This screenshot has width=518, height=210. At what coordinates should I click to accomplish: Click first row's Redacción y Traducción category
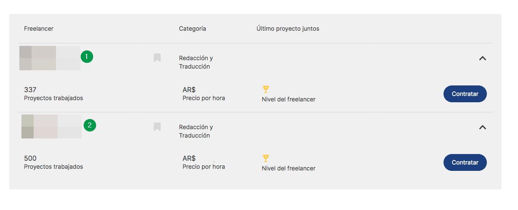click(196, 62)
